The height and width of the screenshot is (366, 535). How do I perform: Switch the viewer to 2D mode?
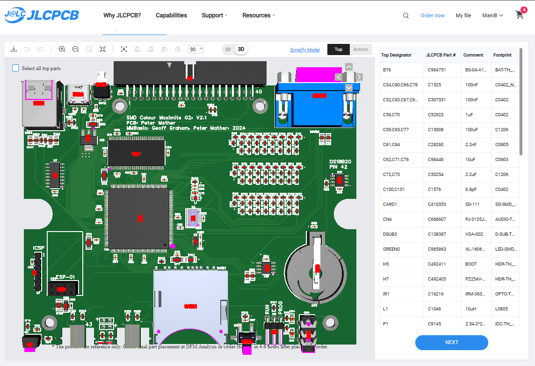tap(228, 49)
